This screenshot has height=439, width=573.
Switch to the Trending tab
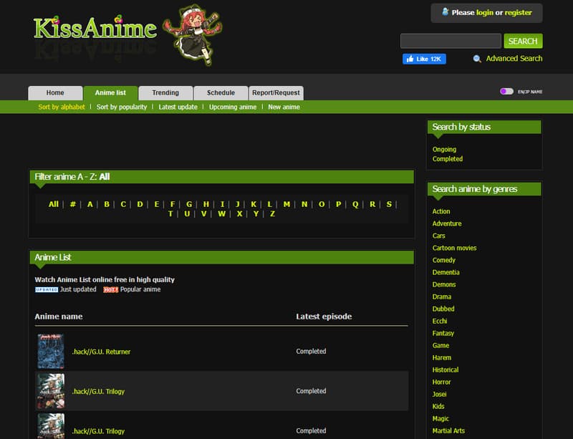click(165, 92)
